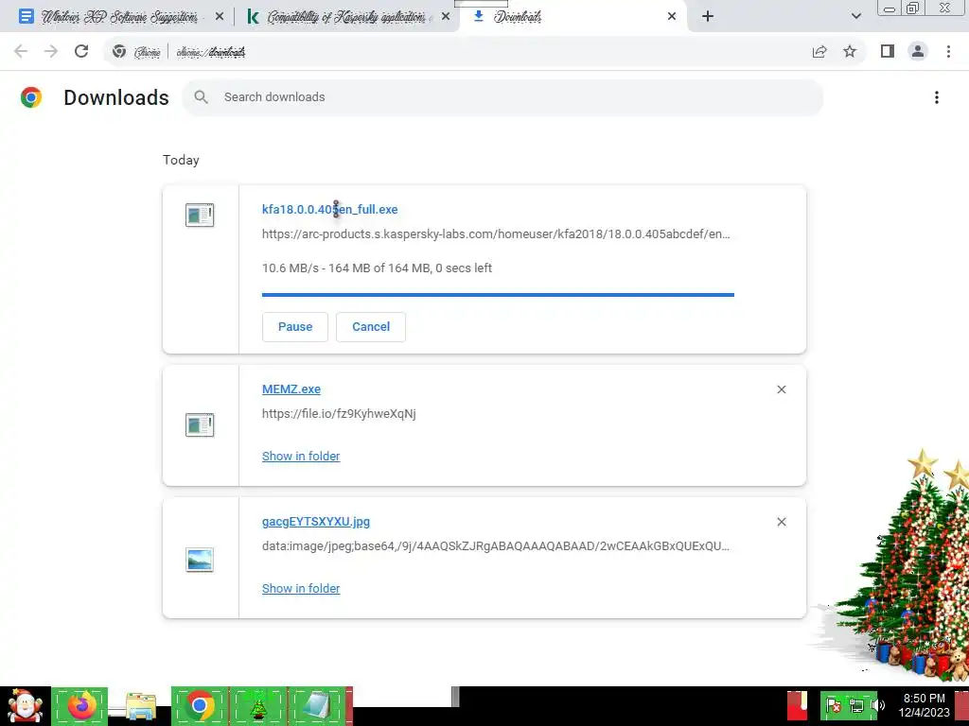The height and width of the screenshot is (726, 969).
Task: Cancel the Kaspersky installer download
Action: pos(371,326)
